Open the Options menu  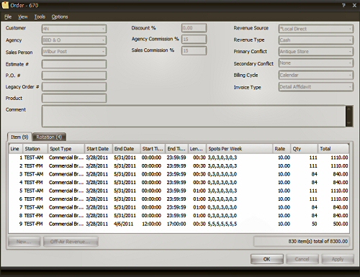click(x=60, y=17)
